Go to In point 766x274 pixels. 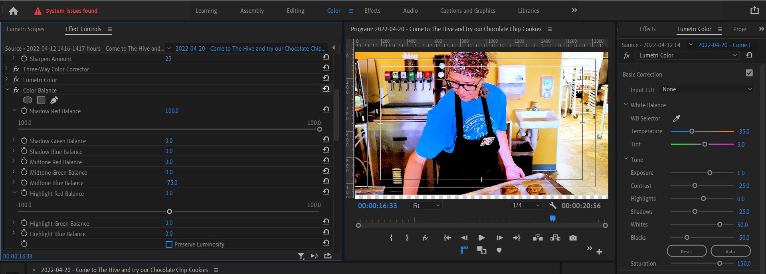point(447,238)
